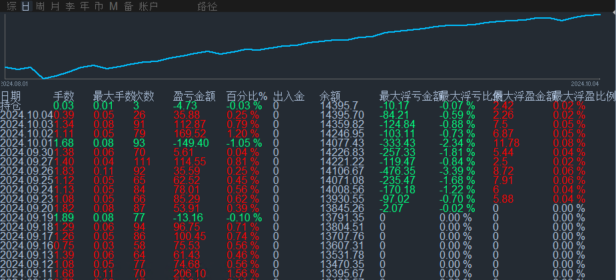Image resolution: width=616 pixels, height=280 pixels.
Task: Click the 最大手数 column header
Action: point(113,97)
